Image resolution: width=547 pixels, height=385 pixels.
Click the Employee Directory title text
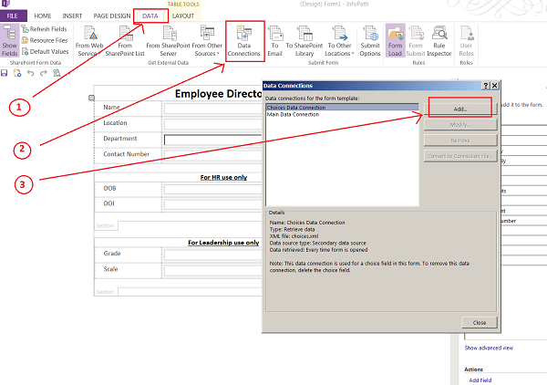pos(219,94)
